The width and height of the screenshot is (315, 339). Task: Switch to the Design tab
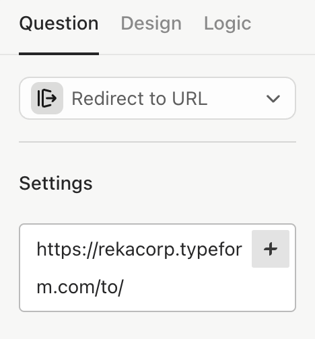click(151, 24)
